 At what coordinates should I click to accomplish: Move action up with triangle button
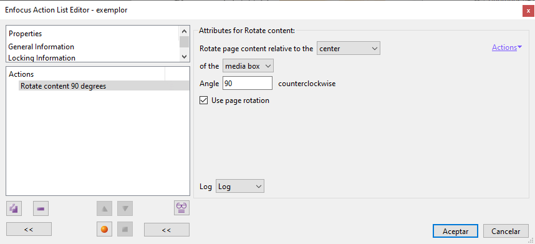(x=105, y=208)
